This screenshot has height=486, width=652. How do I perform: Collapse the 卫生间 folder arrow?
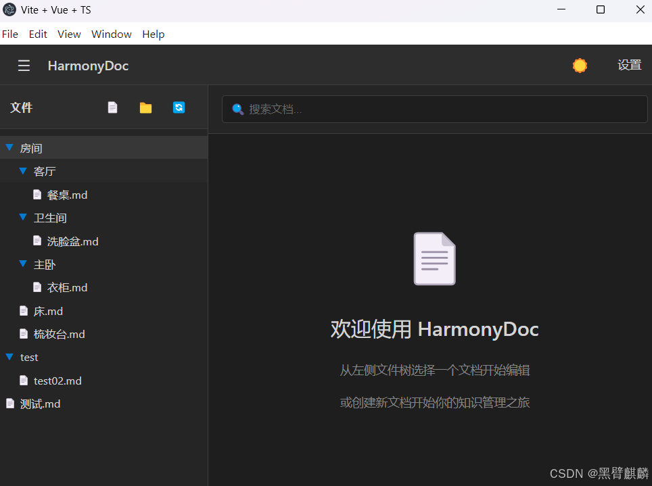point(23,217)
